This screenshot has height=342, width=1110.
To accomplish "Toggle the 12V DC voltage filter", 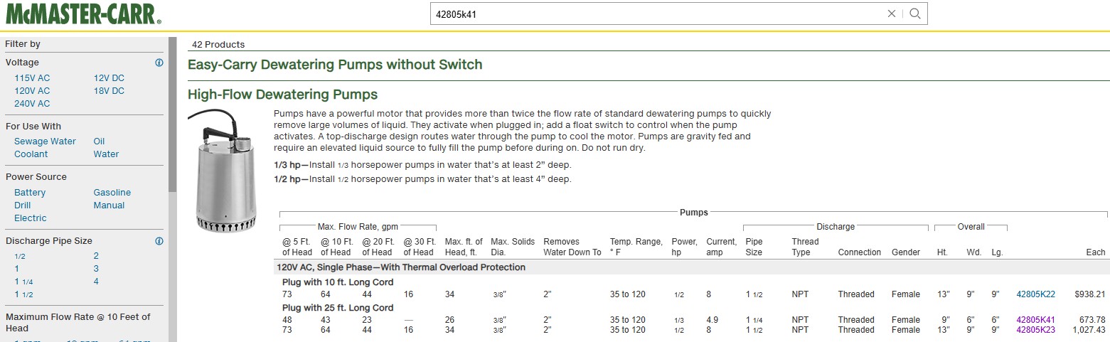I will (109, 78).
